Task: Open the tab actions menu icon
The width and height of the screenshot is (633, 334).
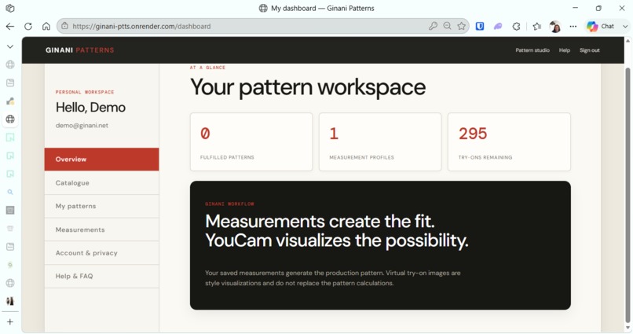Action: point(10,8)
